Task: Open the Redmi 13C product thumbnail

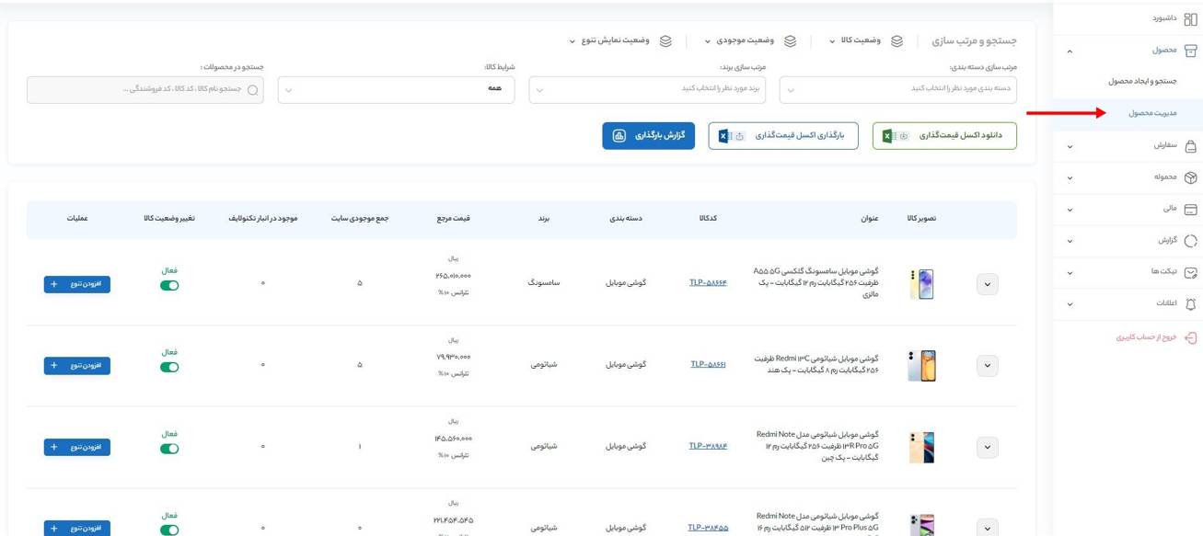Action: click(x=921, y=365)
